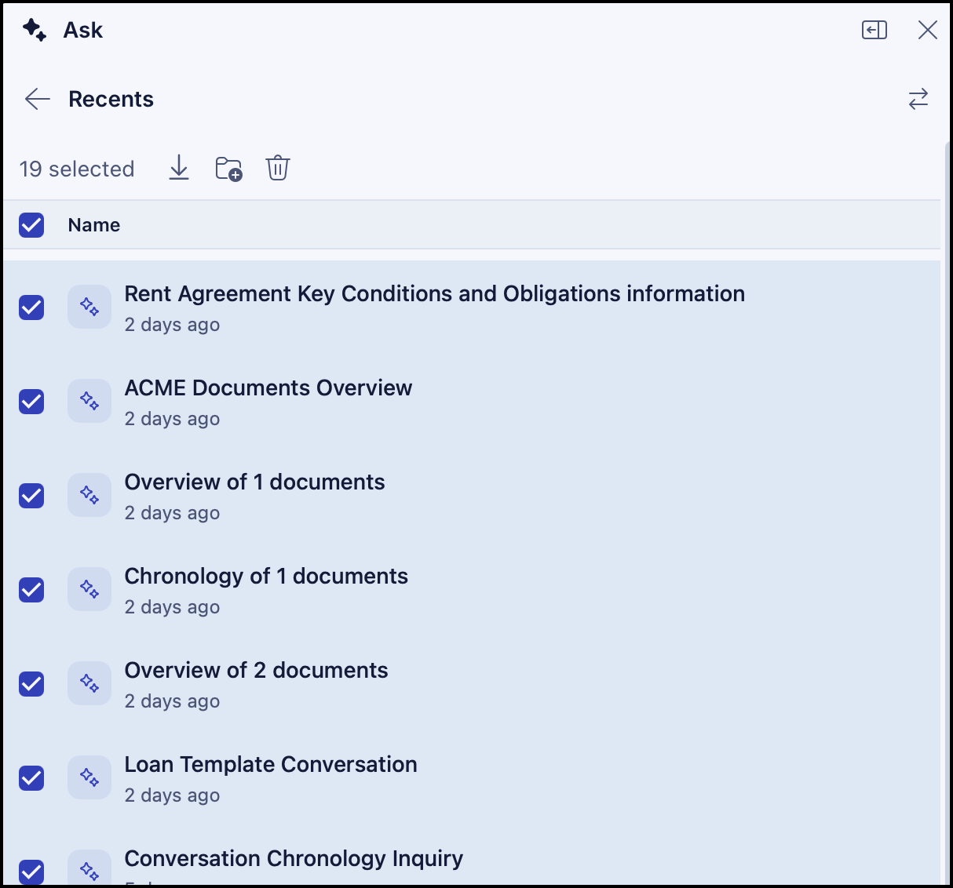Click the Loan Template Conversation sparkle icon
The height and width of the screenshot is (888, 953).
pos(89,777)
